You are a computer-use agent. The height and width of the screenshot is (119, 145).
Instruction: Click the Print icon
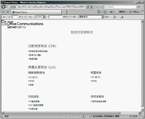point(111,12)
